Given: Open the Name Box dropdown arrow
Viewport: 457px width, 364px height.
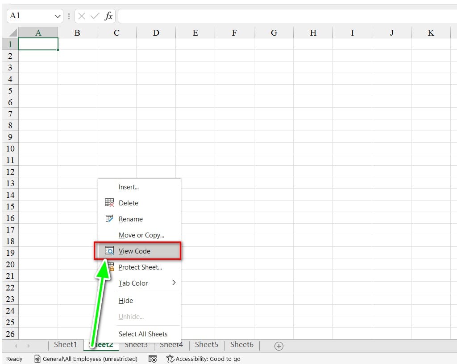Looking at the screenshot, I should click(x=58, y=16).
